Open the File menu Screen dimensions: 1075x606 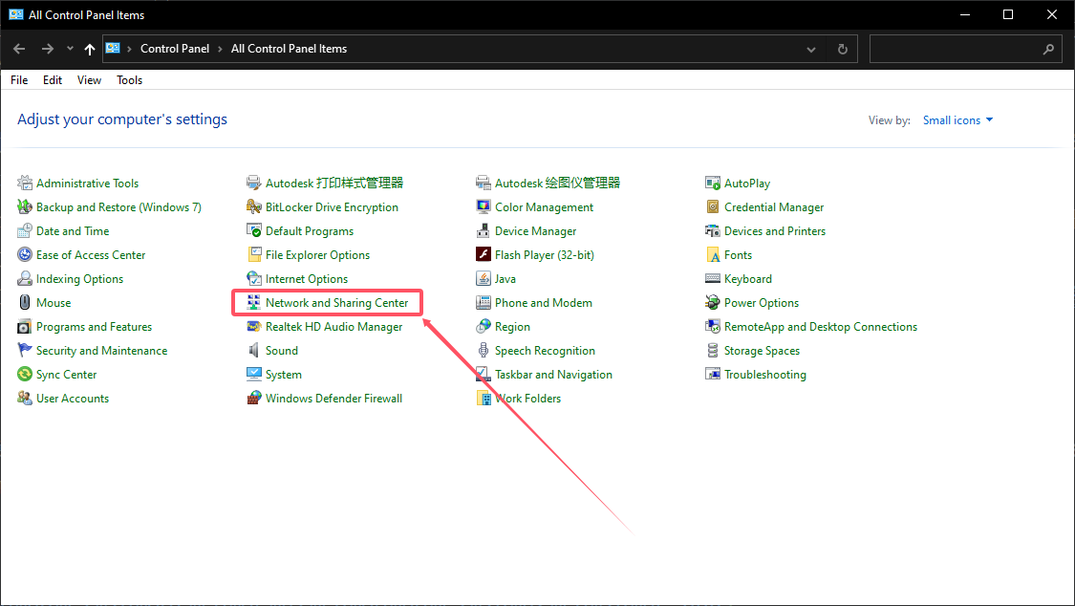(19, 80)
